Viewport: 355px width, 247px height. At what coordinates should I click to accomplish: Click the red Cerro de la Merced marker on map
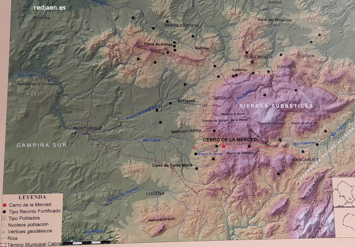pyautogui.click(x=224, y=147)
